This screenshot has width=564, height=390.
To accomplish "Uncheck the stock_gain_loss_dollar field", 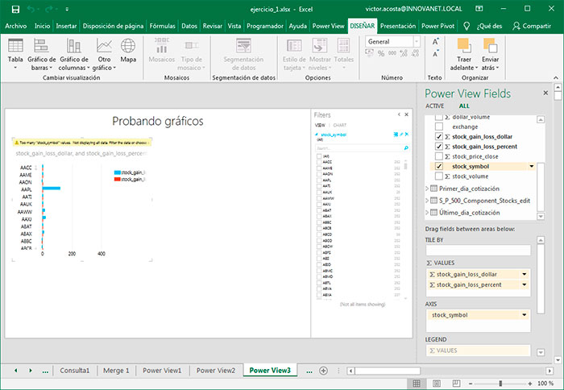I will tap(439, 137).
